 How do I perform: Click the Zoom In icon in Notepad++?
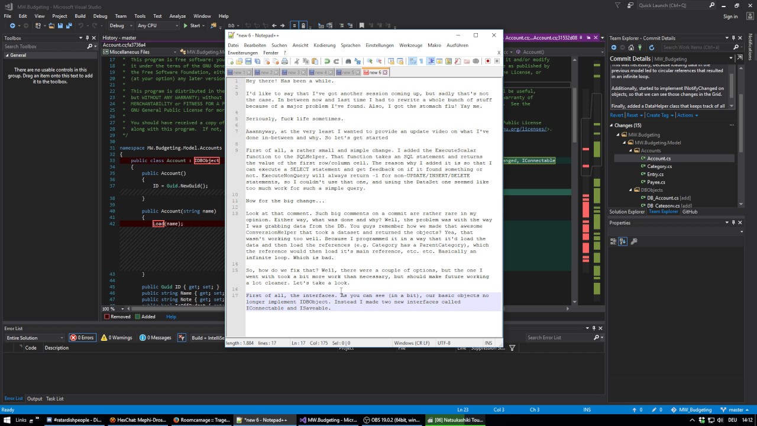click(x=370, y=61)
